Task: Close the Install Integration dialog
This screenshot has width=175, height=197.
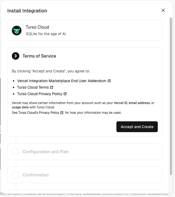Action: pos(163,10)
